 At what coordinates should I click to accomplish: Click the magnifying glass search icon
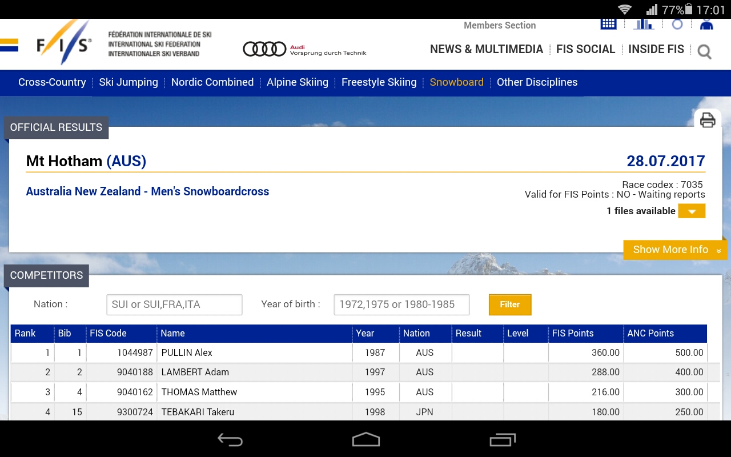coord(705,52)
